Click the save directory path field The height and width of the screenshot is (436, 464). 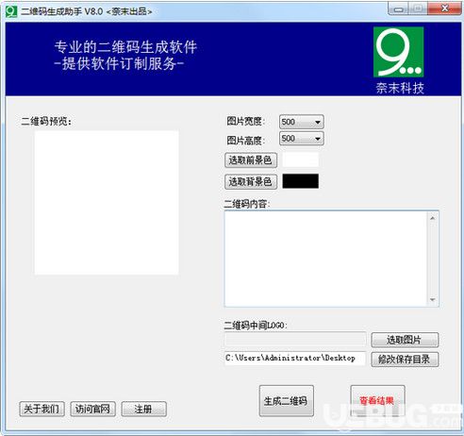coord(295,359)
